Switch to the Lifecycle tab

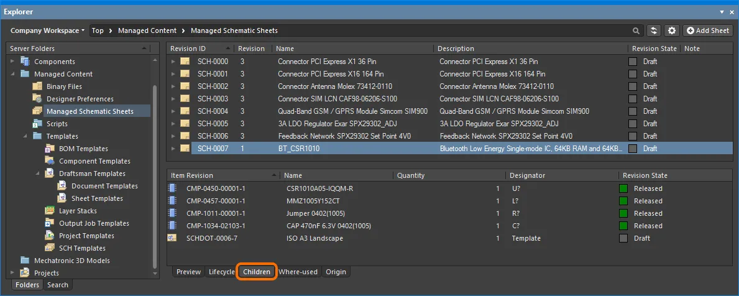(x=221, y=272)
